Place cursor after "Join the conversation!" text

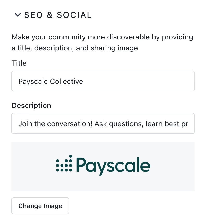93,124
